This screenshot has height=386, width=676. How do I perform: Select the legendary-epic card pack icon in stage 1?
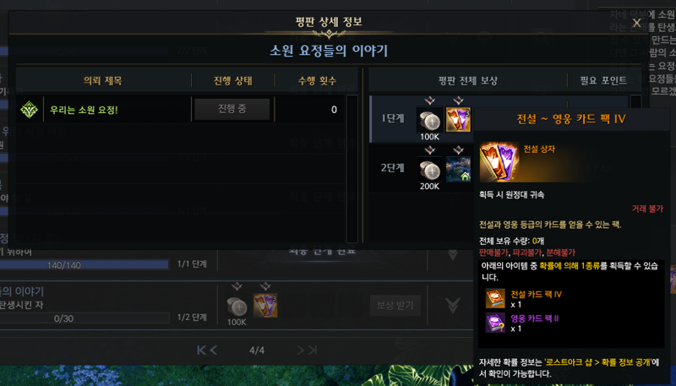tap(458, 120)
